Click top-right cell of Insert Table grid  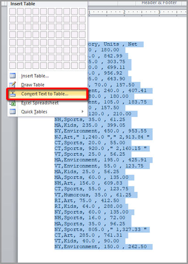pos(82,11)
